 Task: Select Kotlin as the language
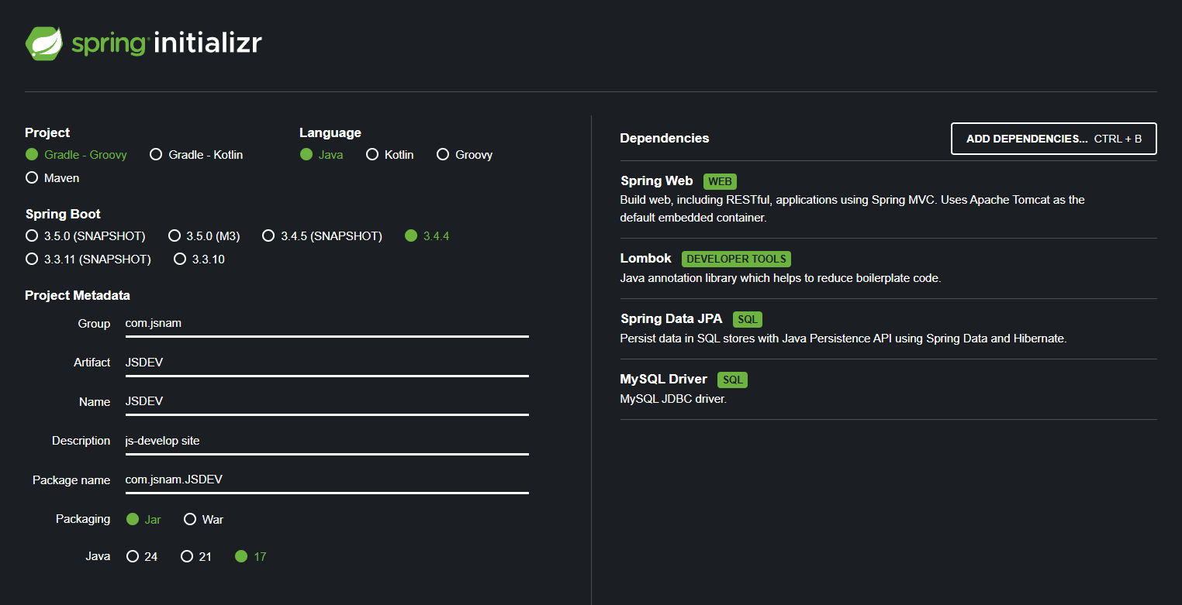pos(390,155)
